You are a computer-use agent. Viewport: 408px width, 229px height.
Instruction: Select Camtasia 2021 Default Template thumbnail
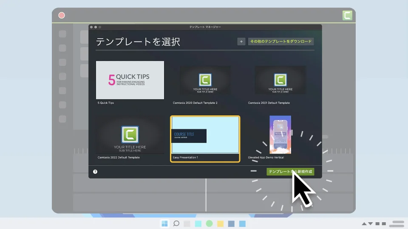[x=280, y=80]
